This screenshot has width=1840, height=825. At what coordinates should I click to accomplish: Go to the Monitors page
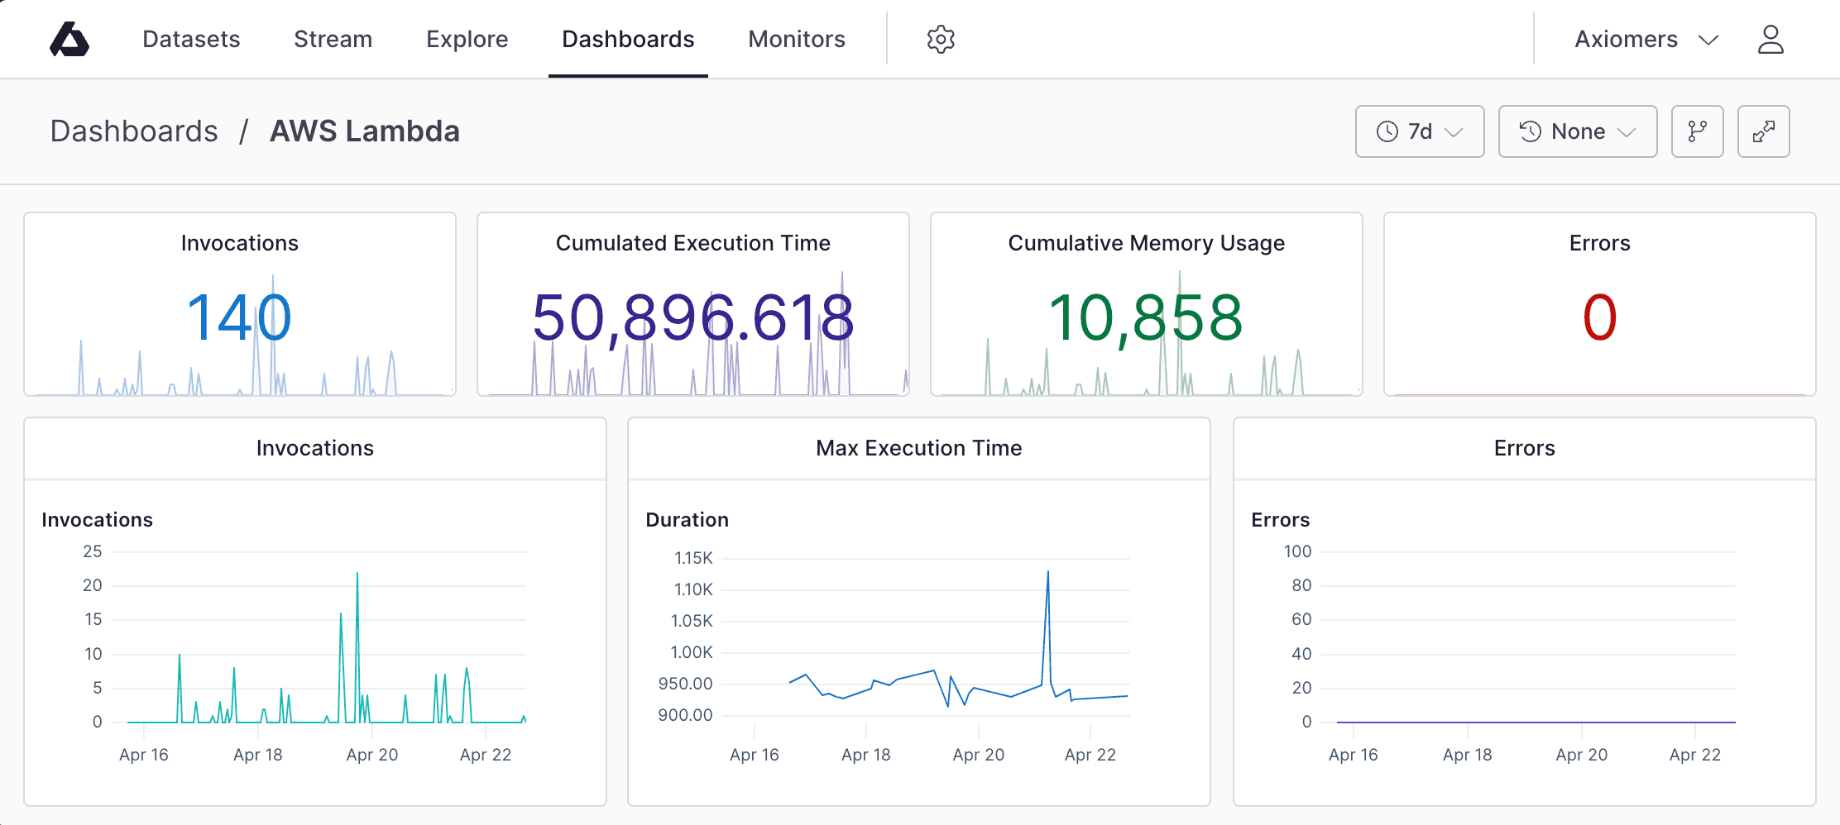(x=796, y=39)
